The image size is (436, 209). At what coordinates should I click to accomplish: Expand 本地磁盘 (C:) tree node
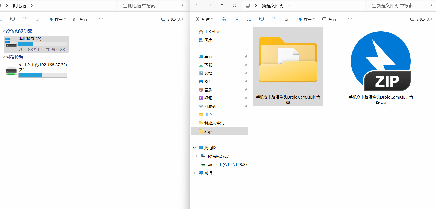point(196,156)
